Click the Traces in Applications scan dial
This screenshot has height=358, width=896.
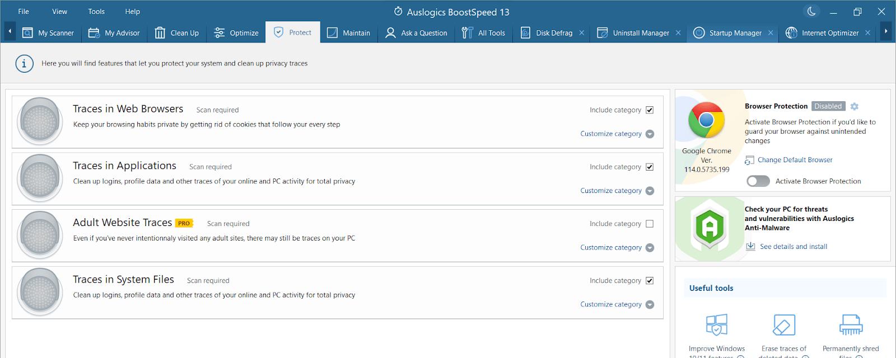click(x=40, y=178)
